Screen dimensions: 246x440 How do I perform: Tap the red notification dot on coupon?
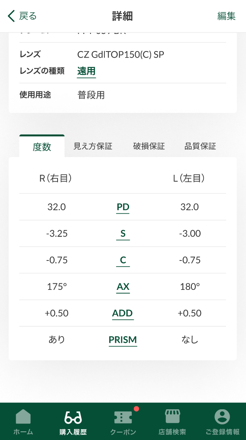136,409
